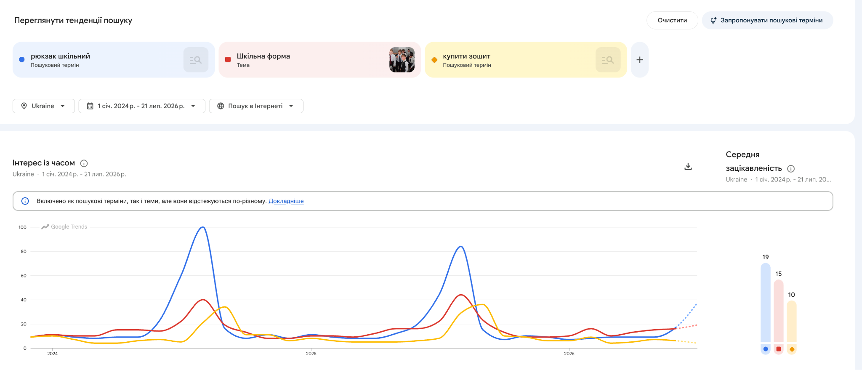Click the search-details icon on the купити зошит card
The height and width of the screenshot is (370, 862).
[608, 60]
